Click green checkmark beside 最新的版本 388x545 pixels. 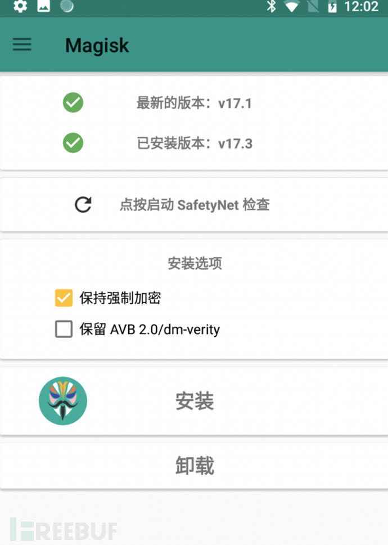tap(73, 102)
